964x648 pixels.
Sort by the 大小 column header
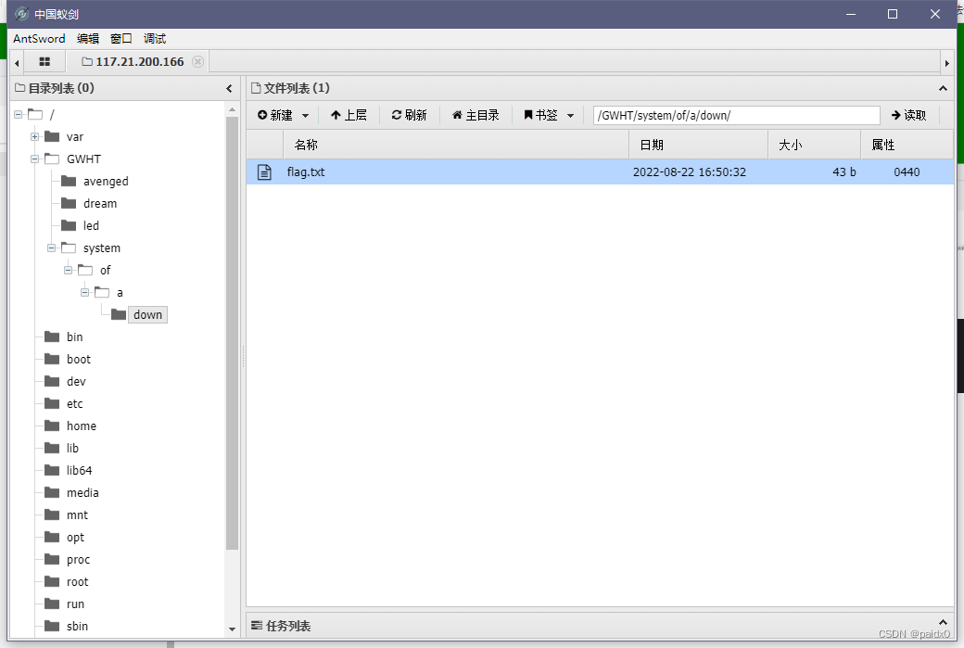click(814, 146)
